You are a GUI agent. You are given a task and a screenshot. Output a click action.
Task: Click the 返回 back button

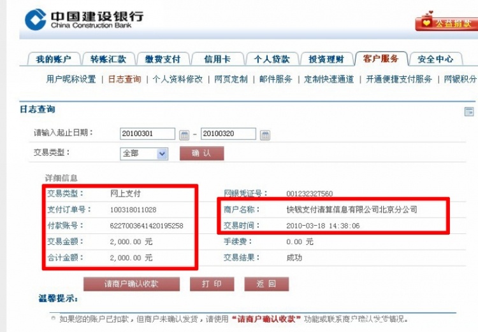click(x=266, y=284)
